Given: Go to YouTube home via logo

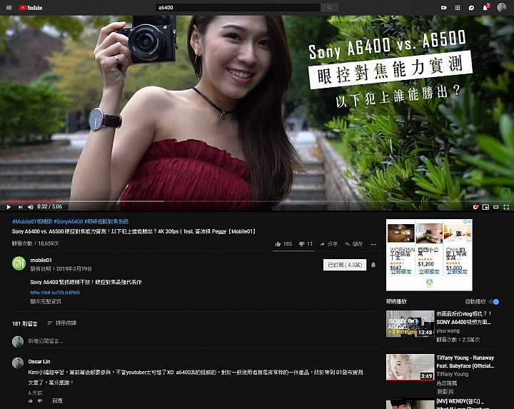Looking at the screenshot, I should click(31, 8).
